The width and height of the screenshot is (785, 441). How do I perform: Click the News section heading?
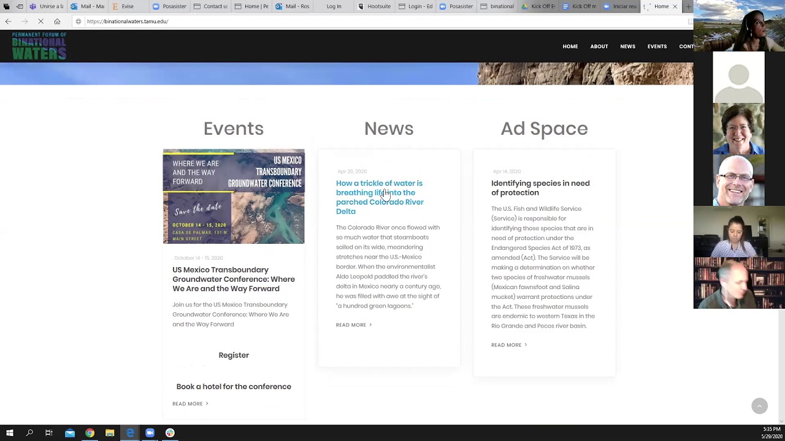click(x=389, y=129)
